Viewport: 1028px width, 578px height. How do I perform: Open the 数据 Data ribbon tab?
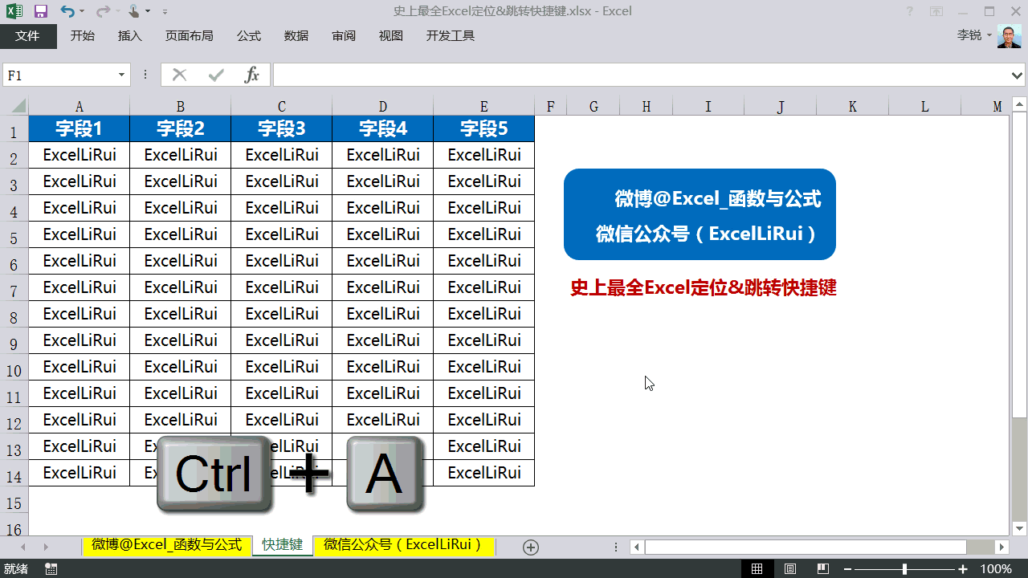(x=296, y=36)
